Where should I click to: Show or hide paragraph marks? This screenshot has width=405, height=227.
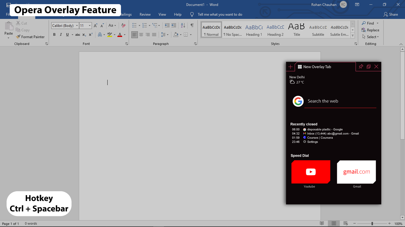pyautogui.click(x=192, y=26)
